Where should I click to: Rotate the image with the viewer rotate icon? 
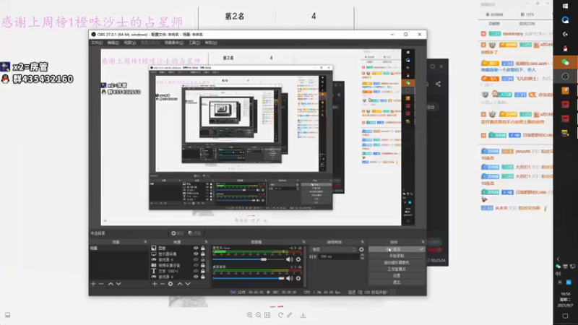[x=280, y=315]
